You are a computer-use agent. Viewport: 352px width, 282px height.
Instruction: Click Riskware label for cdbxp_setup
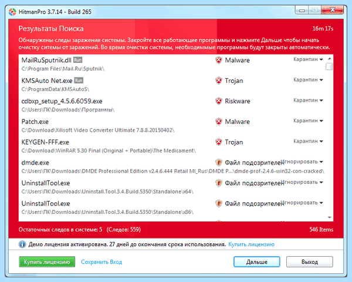point(238,101)
